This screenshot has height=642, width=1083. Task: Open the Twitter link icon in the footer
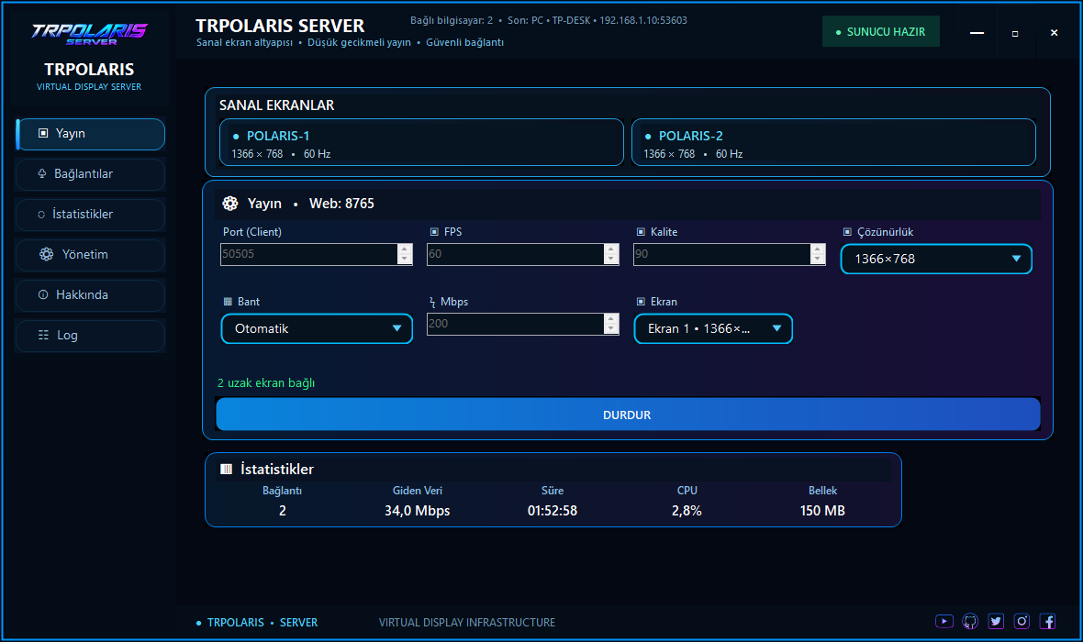pyautogui.click(x=996, y=621)
